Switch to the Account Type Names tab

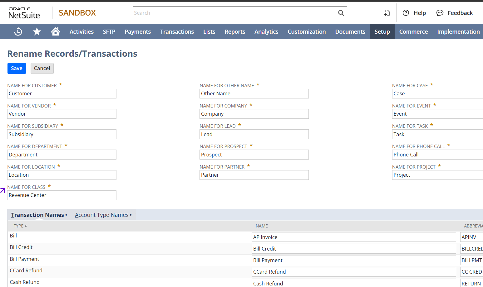(x=102, y=215)
